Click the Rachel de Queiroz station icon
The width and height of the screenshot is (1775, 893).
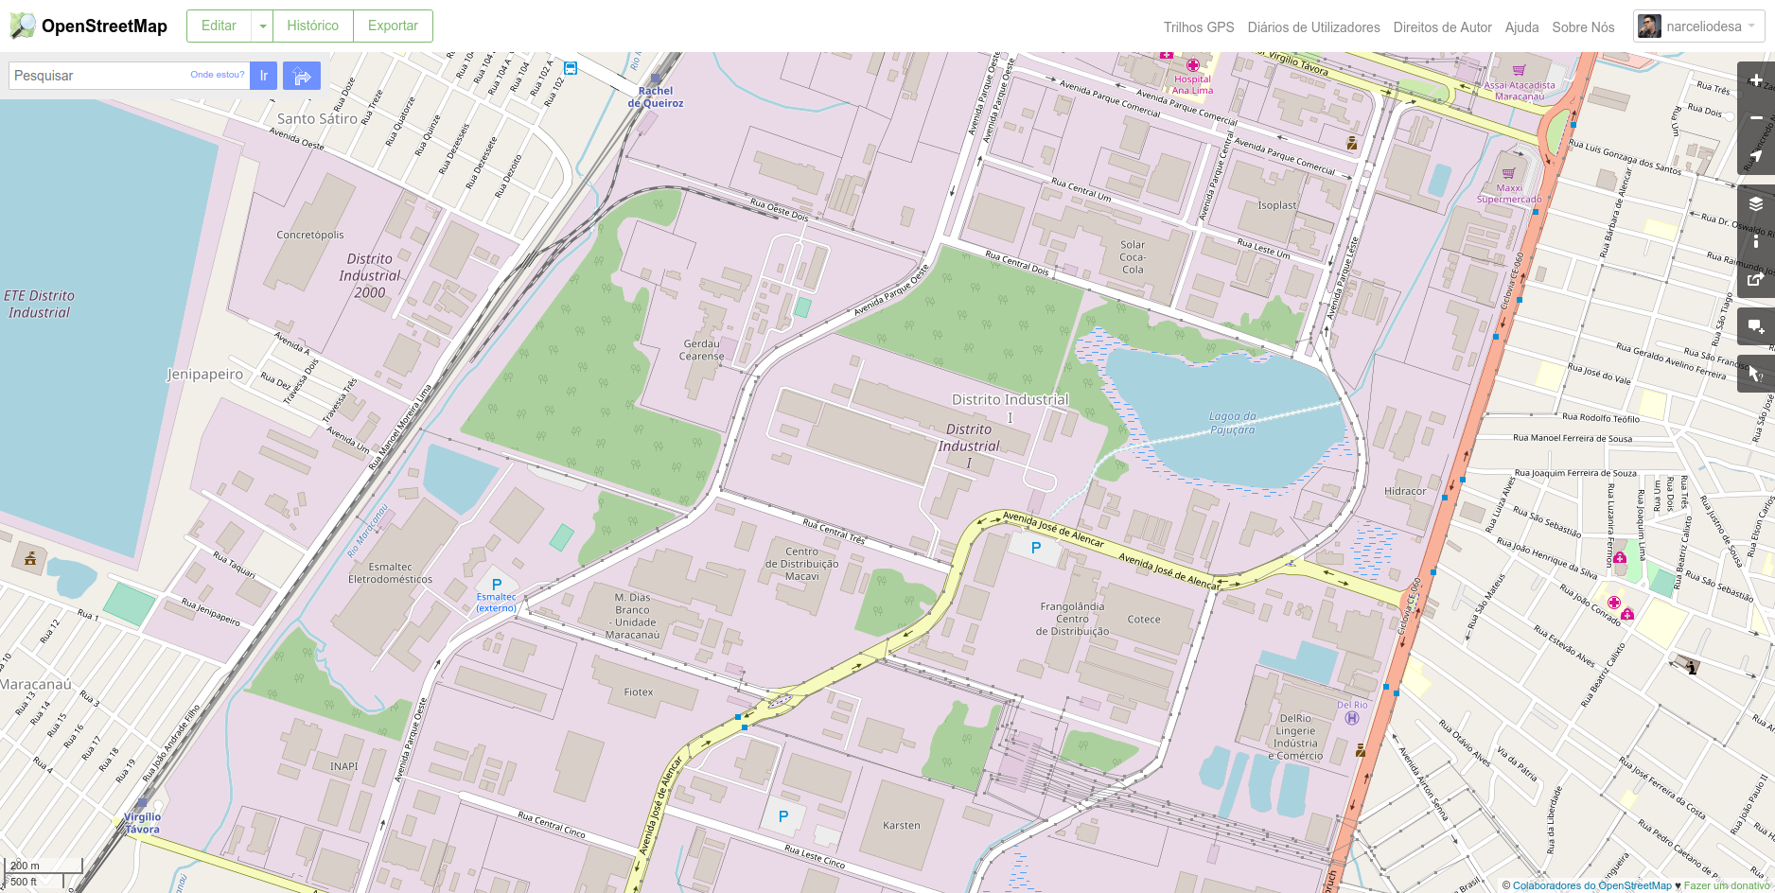point(655,79)
